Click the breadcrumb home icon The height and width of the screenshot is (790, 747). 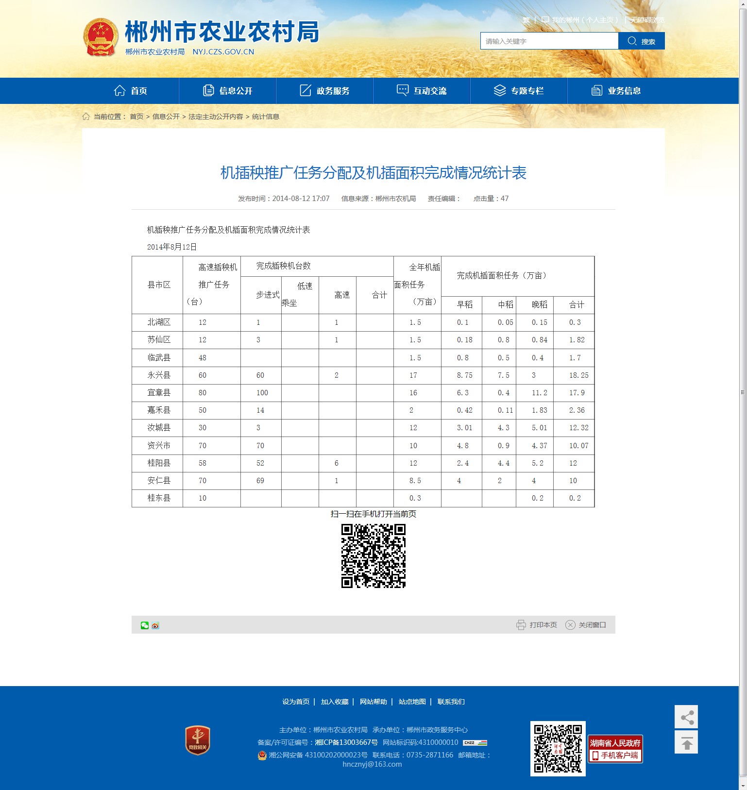86,117
